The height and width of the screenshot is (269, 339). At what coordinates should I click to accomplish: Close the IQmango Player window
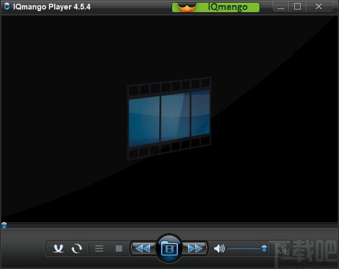pos(318,7)
